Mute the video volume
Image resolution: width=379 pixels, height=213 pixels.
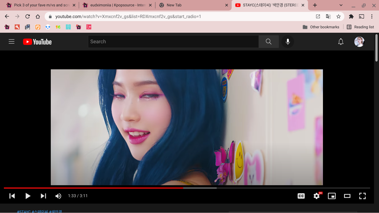[58, 196]
